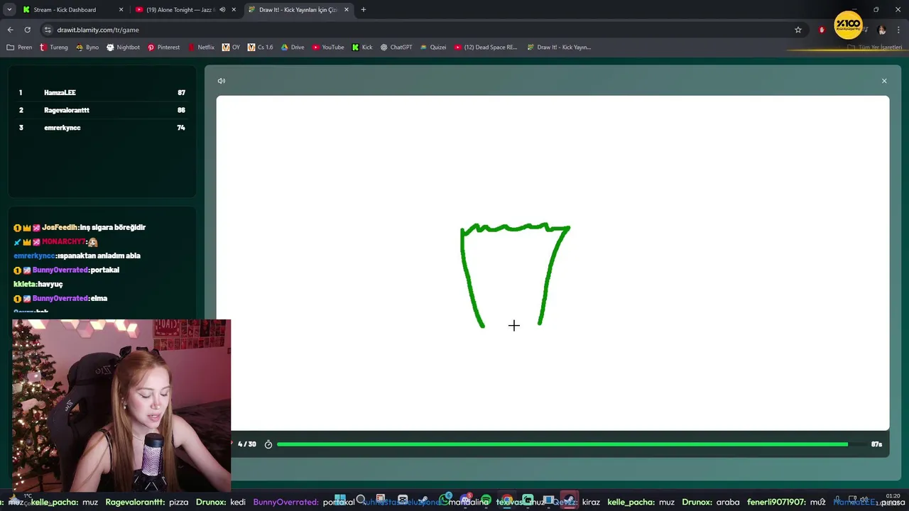Mute audio on the Alone Tonight tab
The image size is (909, 511).
pos(222,10)
